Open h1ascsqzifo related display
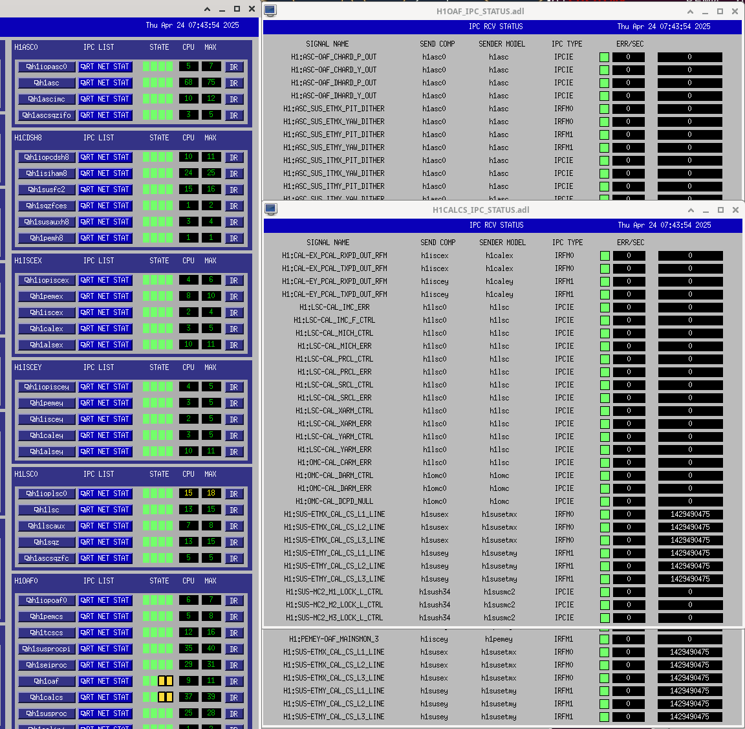Viewport: 745px width, 729px height. coord(47,115)
